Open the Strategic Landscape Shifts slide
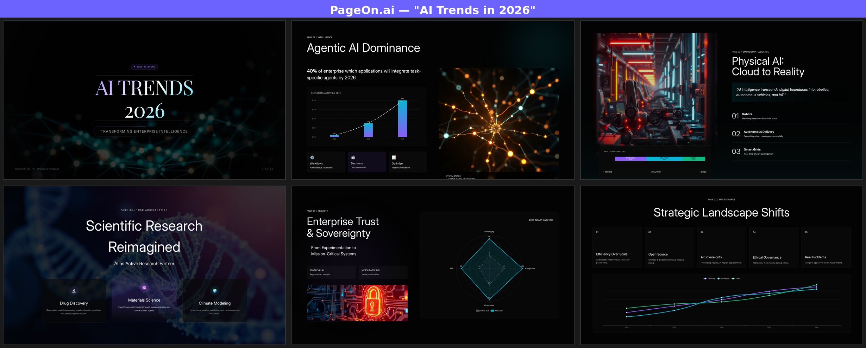The width and height of the screenshot is (866, 348). pyautogui.click(x=722, y=265)
